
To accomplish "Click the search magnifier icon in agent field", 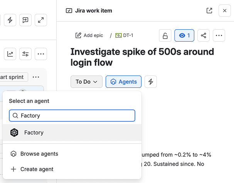I will pyautogui.click(x=15, y=116).
